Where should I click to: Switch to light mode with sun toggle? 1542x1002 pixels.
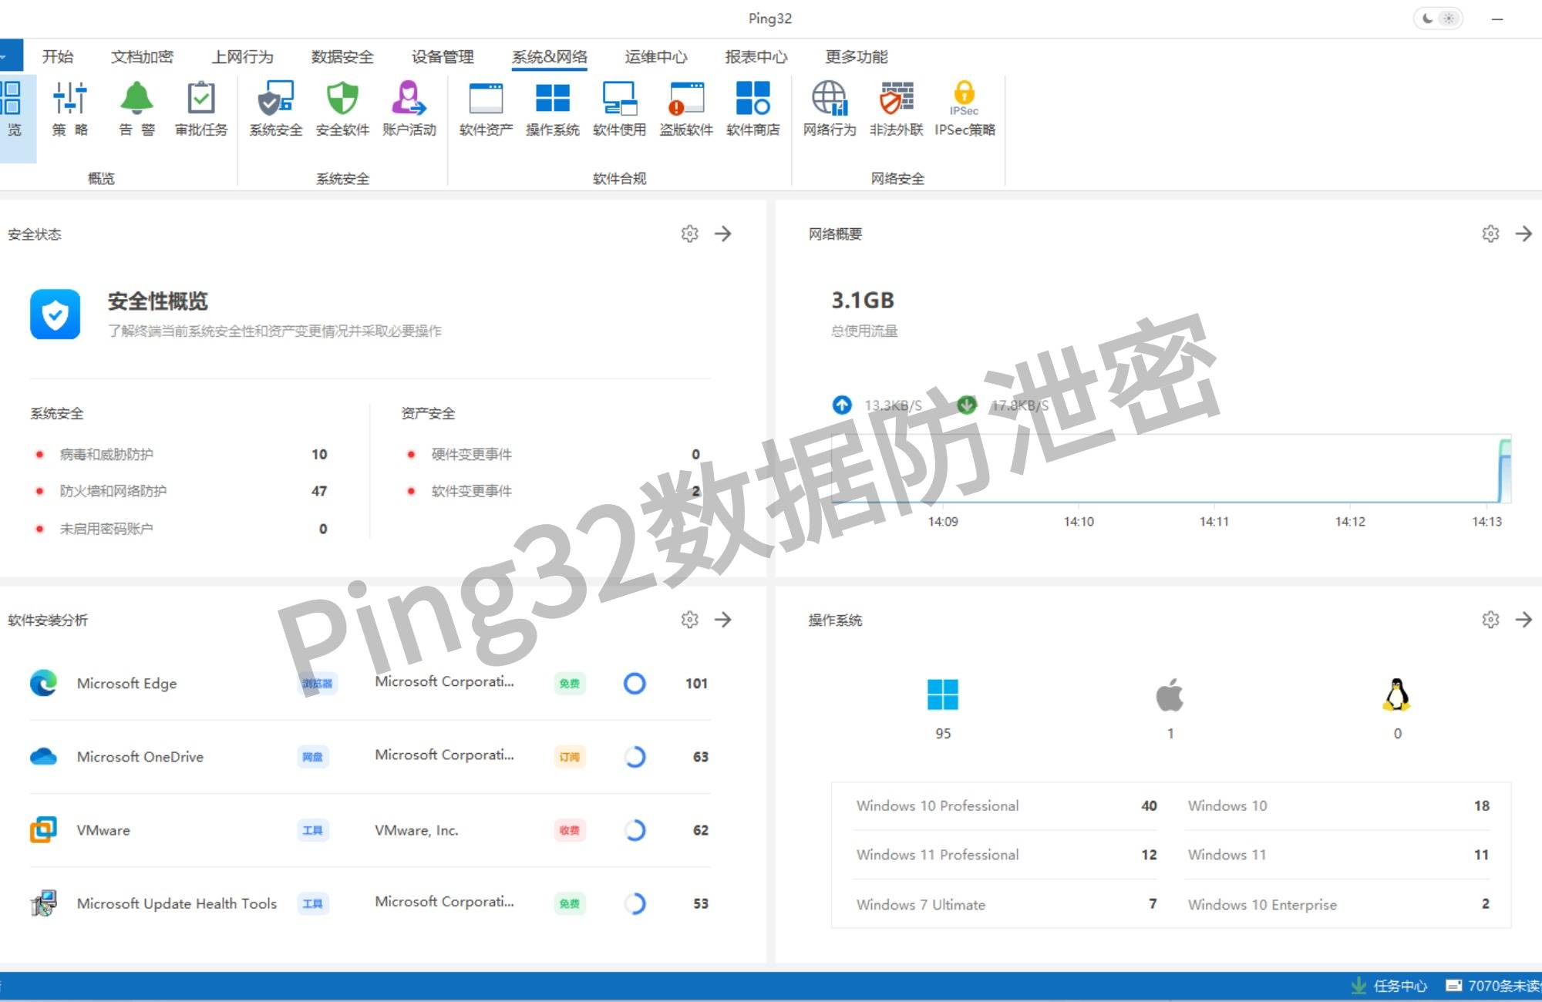[1449, 18]
